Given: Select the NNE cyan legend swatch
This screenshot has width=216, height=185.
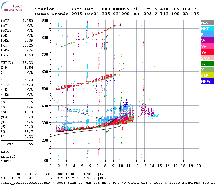Looking at the screenshot, I should [207, 29].
